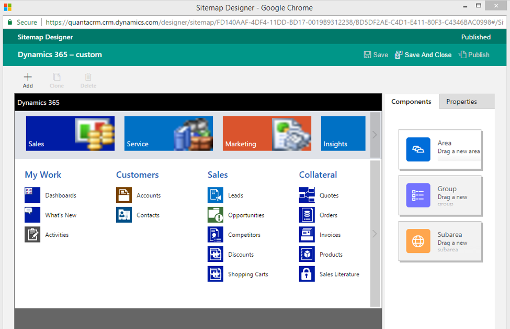Select the Orders subarea icon

click(x=307, y=215)
